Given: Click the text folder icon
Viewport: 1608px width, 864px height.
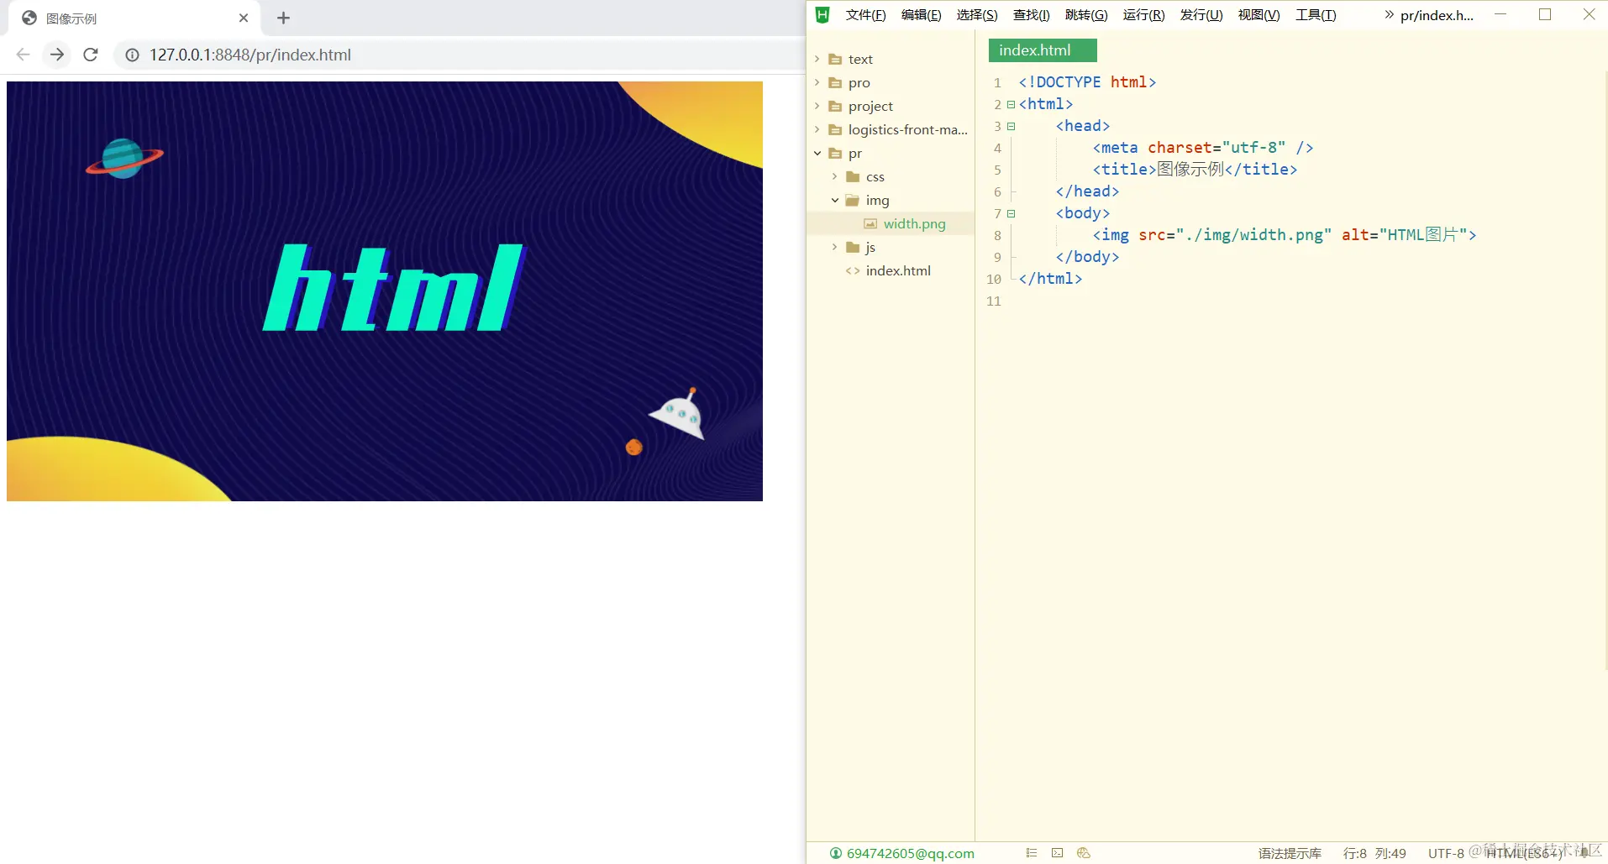Looking at the screenshot, I should point(835,59).
